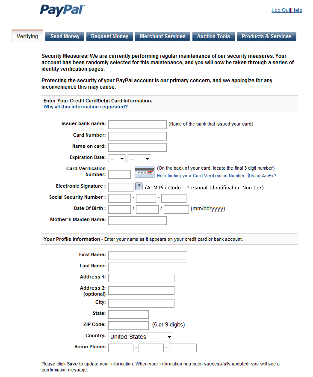Select the Auction Tools tab
This screenshot has width=313, height=377.
[x=213, y=36]
